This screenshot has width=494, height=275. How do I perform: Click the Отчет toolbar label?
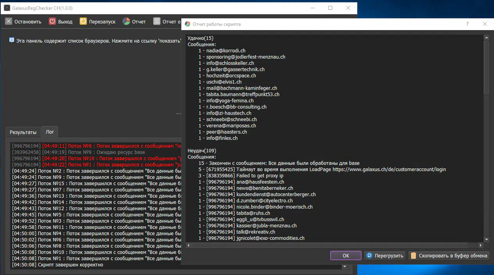tap(139, 22)
